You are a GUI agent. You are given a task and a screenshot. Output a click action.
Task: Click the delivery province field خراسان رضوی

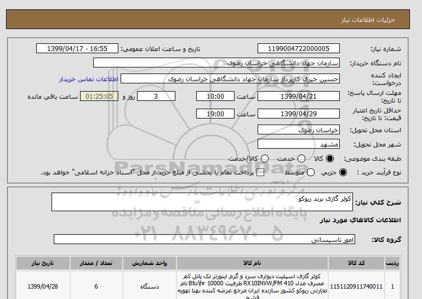tap(299, 130)
